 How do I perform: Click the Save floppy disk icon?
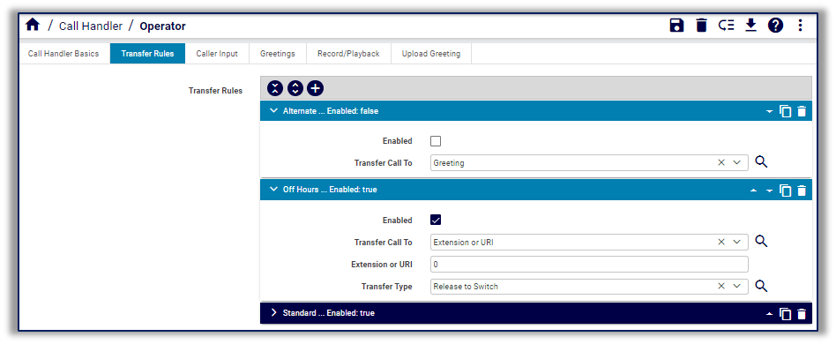coord(676,25)
